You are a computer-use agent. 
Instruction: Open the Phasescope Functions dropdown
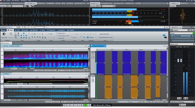(x=173, y=6)
